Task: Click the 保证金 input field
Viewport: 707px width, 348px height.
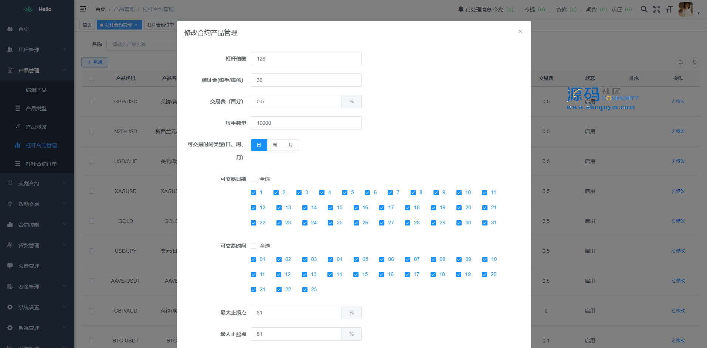Action: tap(306, 80)
